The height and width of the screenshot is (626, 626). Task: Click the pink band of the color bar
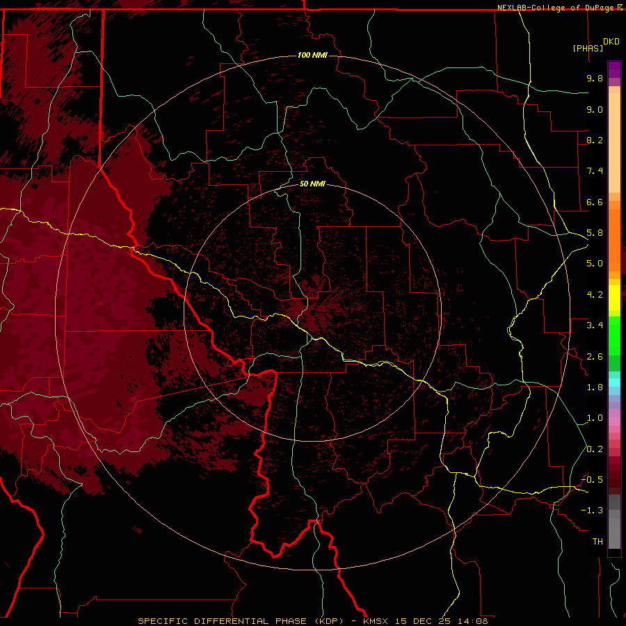click(x=614, y=422)
